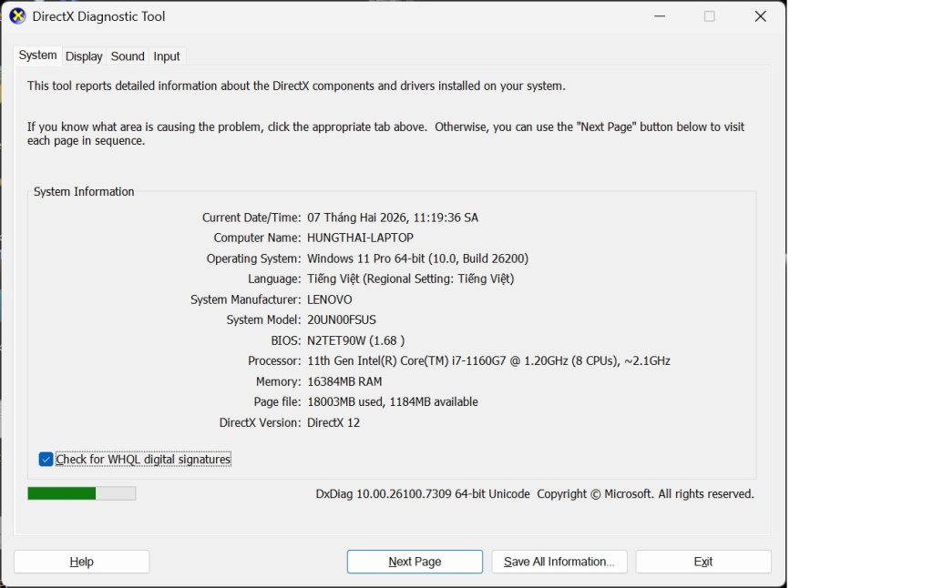Viewport: 933px width, 588px height.
Task: Click the Processor i7-1160G7 value
Action: pyautogui.click(x=488, y=360)
